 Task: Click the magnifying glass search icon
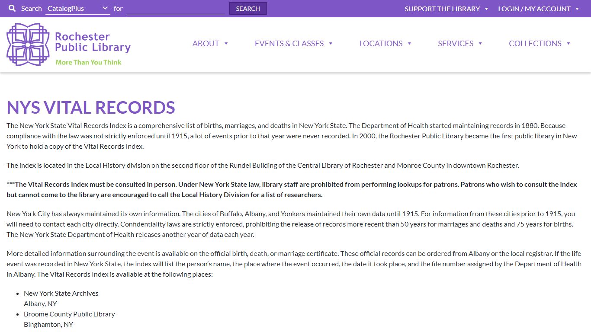(12, 8)
